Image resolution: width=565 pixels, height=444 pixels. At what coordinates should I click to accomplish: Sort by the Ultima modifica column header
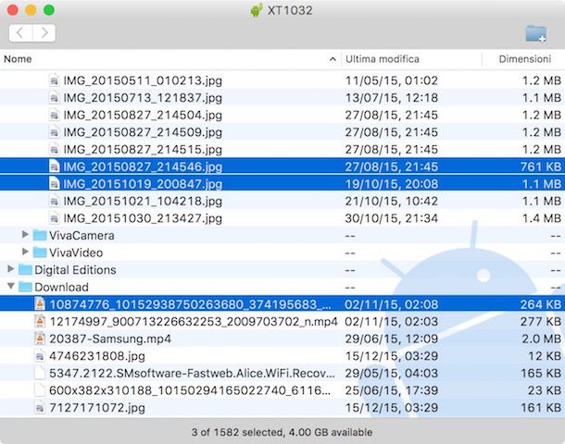(383, 59)
